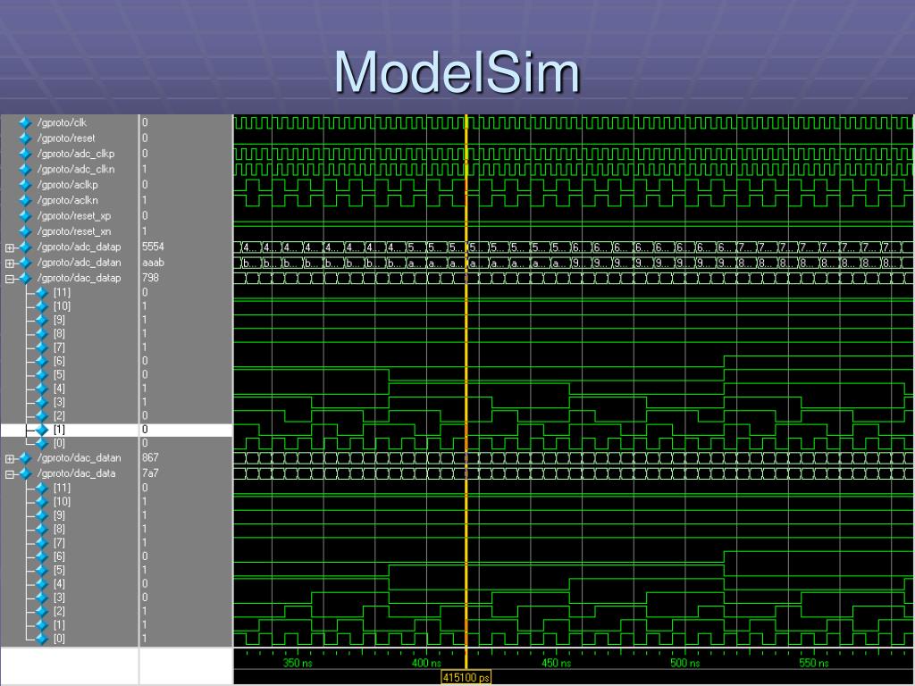Click the value 5554 for adc_datap
The width and height of the screenshot is (915, 686).
coord(153,247)
